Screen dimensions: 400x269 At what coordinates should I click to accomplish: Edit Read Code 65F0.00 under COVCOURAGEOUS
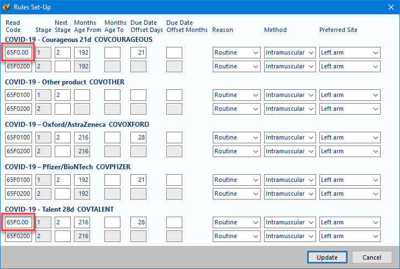[18, 53]
